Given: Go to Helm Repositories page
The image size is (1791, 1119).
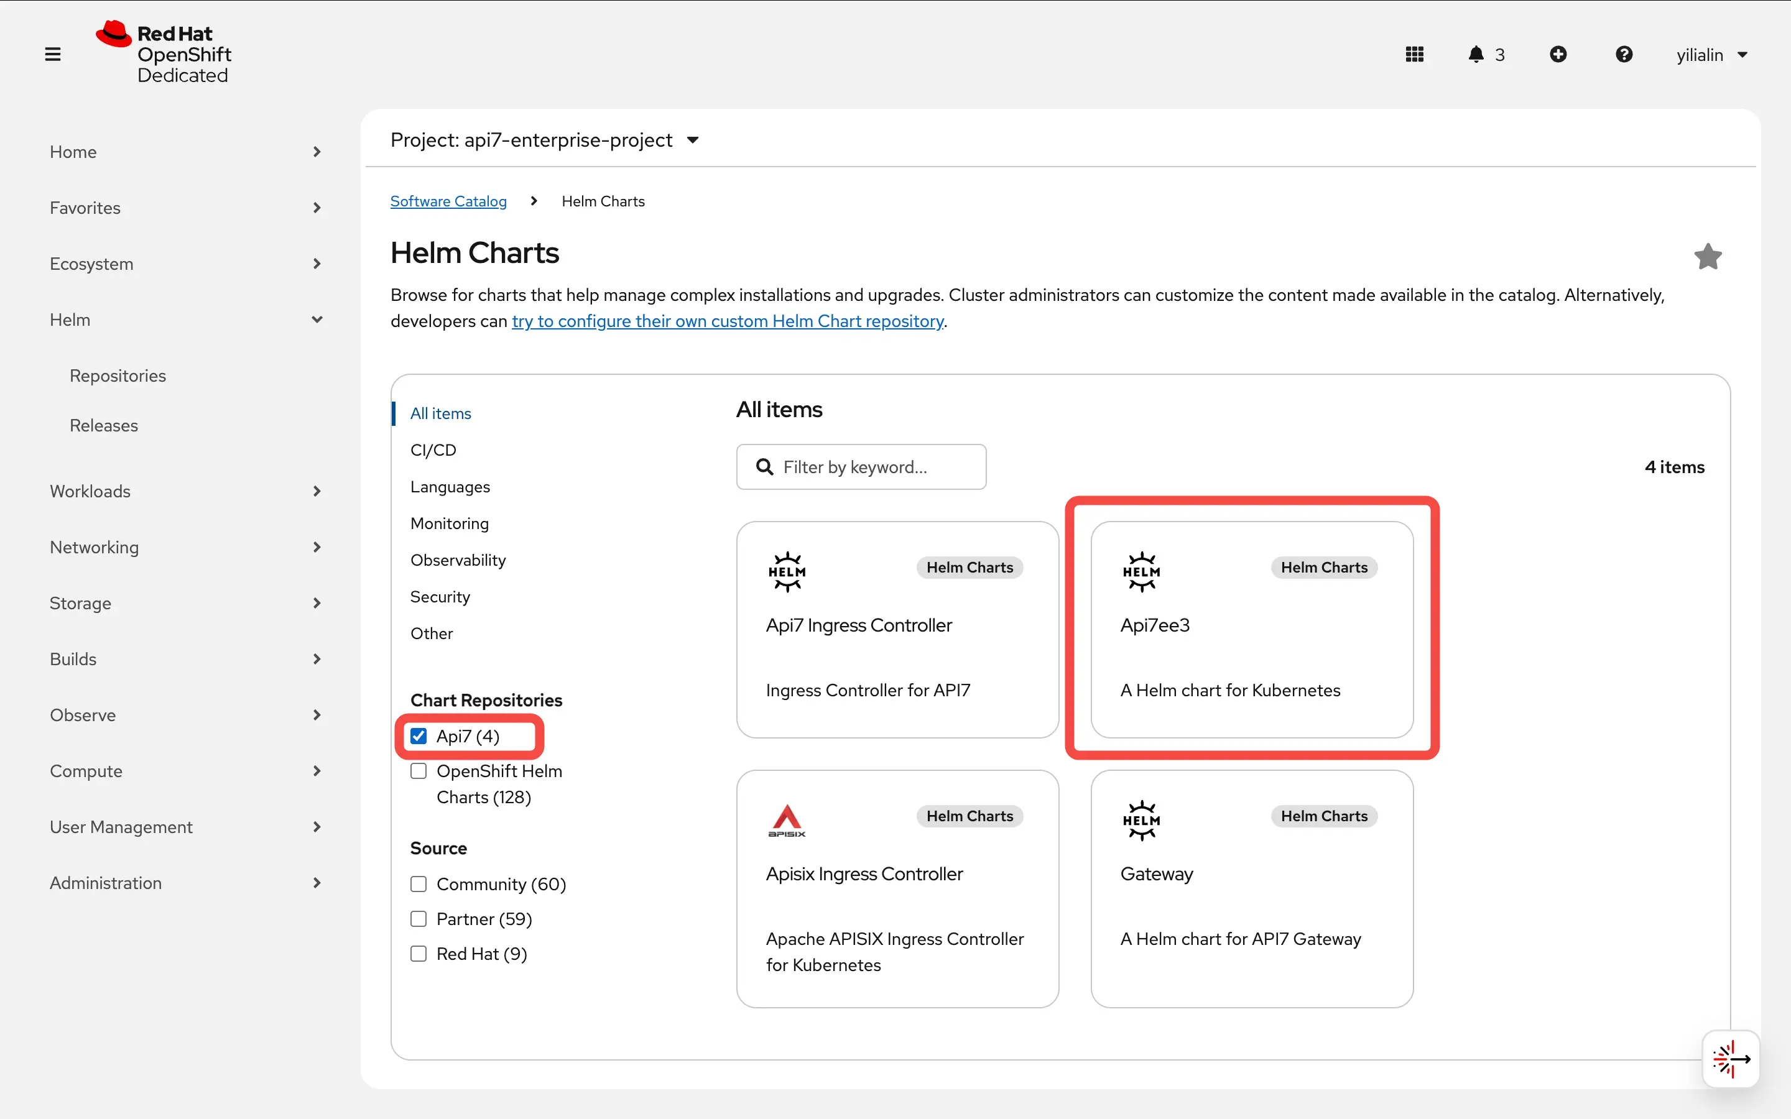Looking at the screenshot, I should 118,376.
